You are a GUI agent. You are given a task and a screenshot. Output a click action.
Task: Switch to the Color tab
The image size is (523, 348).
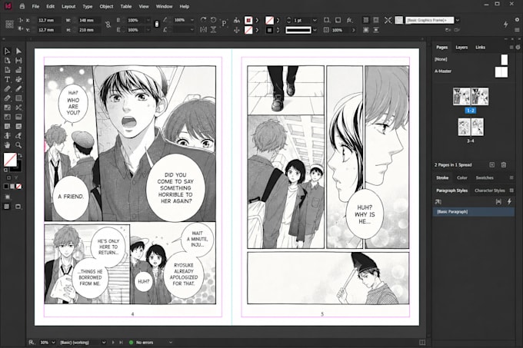coord(462,177)
